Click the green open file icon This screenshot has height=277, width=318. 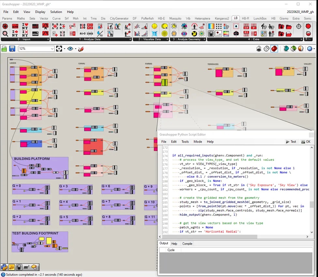coord(4,49)
